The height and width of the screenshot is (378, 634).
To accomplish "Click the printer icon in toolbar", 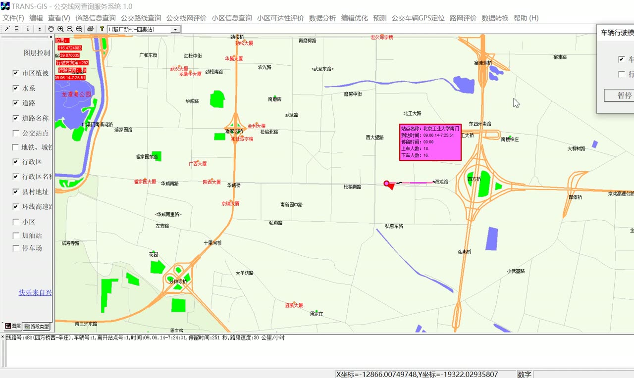I will [x=90, y=29].
